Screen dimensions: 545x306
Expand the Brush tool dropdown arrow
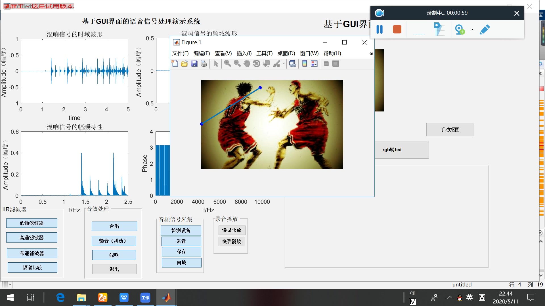284,63
